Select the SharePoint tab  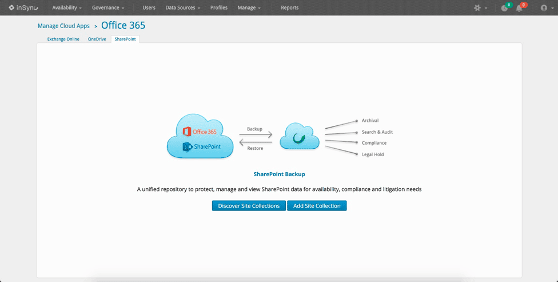click(125, 39)
